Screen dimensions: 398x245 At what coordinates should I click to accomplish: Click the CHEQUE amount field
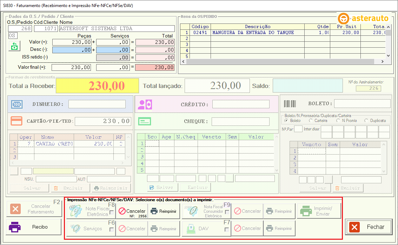point(240,121)
